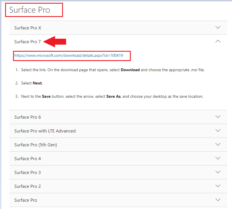Expand the Surface Pro X chevron
The image size is (232, 209).
tap(218, 27)
